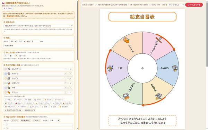The image size is (208, 130).
Task: Add the サラダ spare job chip
Action: pos(9,103)
